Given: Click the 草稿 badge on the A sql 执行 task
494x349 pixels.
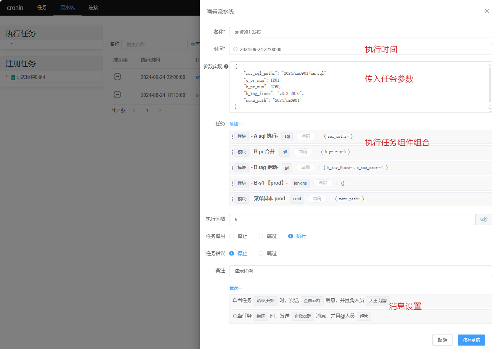Looking at the screenshot, I should (306, 136).
